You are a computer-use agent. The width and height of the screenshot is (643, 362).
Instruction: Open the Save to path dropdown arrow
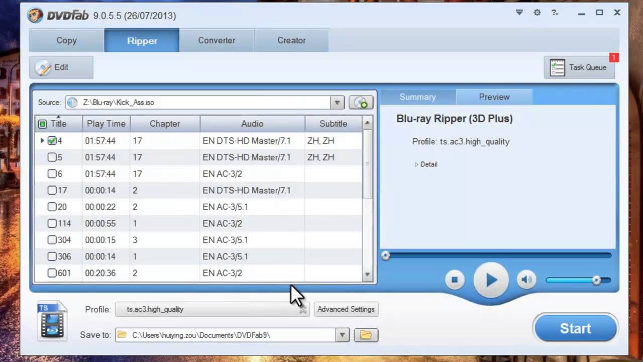pyautogui.click(x=343, y=335)
